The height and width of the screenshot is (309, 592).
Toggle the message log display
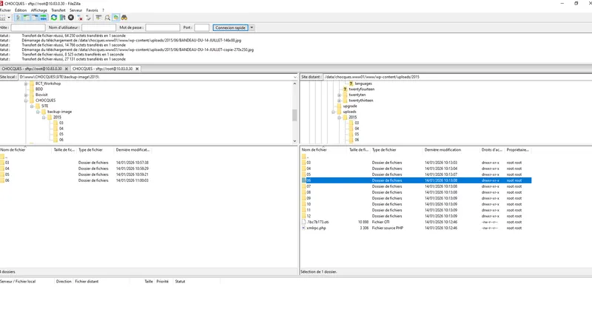pyautogui.click(x=18, y=18)
